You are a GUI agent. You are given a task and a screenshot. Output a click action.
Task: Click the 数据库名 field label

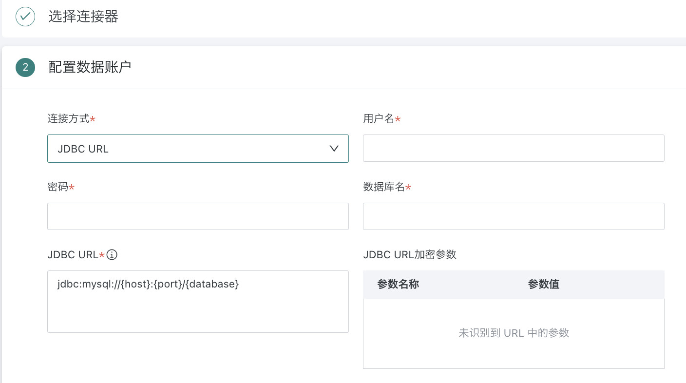384,187
